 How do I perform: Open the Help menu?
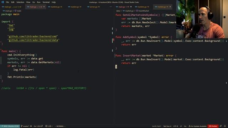(54, 2)
